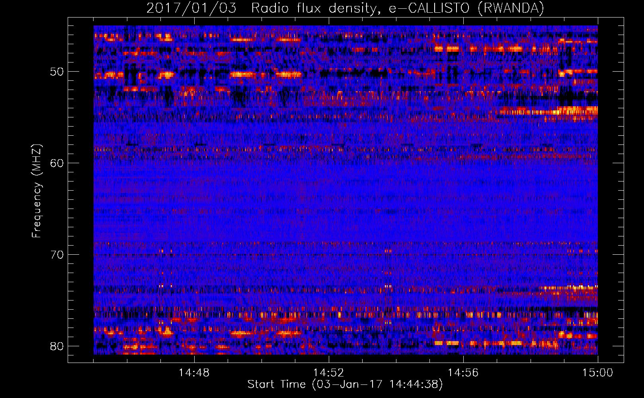Click the 14:56 time tick label
Screen dimensions: 644x398
click(463, 373)
